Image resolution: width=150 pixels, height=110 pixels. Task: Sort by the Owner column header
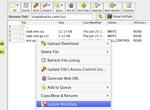coord(120,23)
